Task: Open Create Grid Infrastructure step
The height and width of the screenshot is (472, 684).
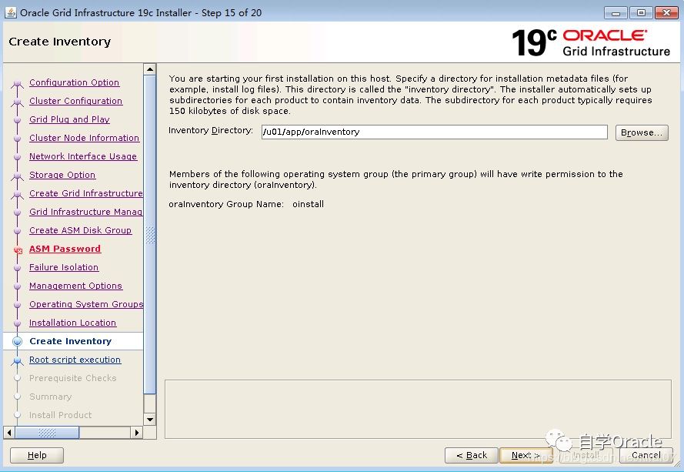Action: click(85, 193)
